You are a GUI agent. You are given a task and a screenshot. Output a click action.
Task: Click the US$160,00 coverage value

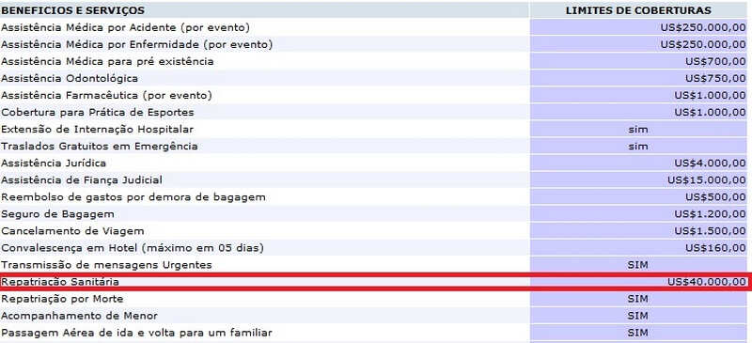pyautogui.click(x=715, y=248)
